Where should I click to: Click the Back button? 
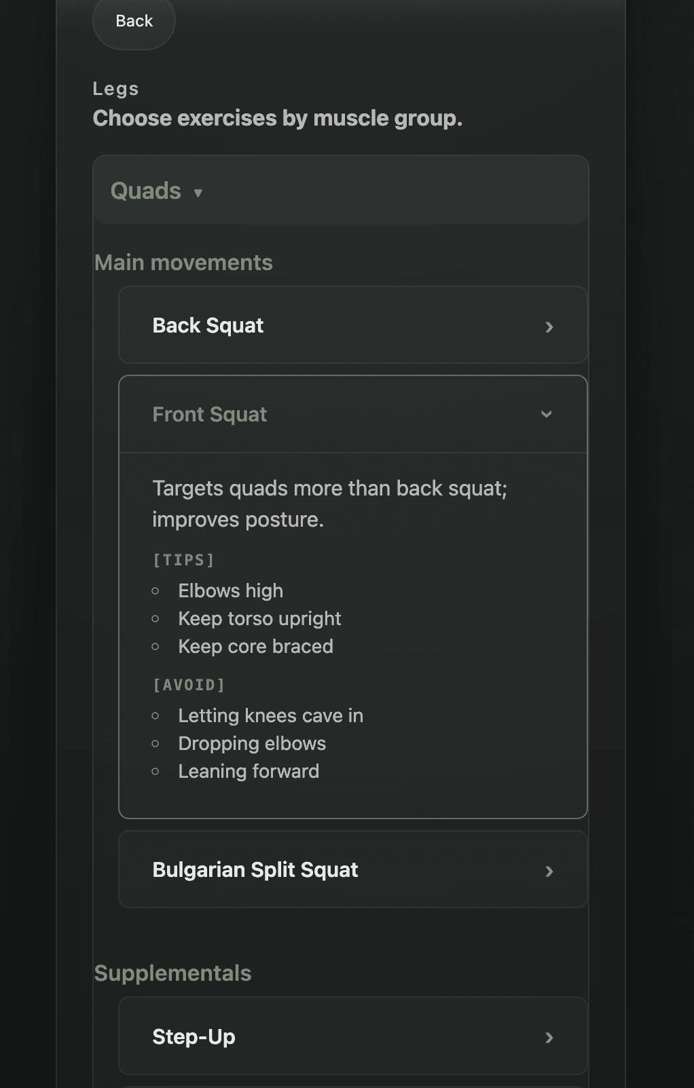134,22
